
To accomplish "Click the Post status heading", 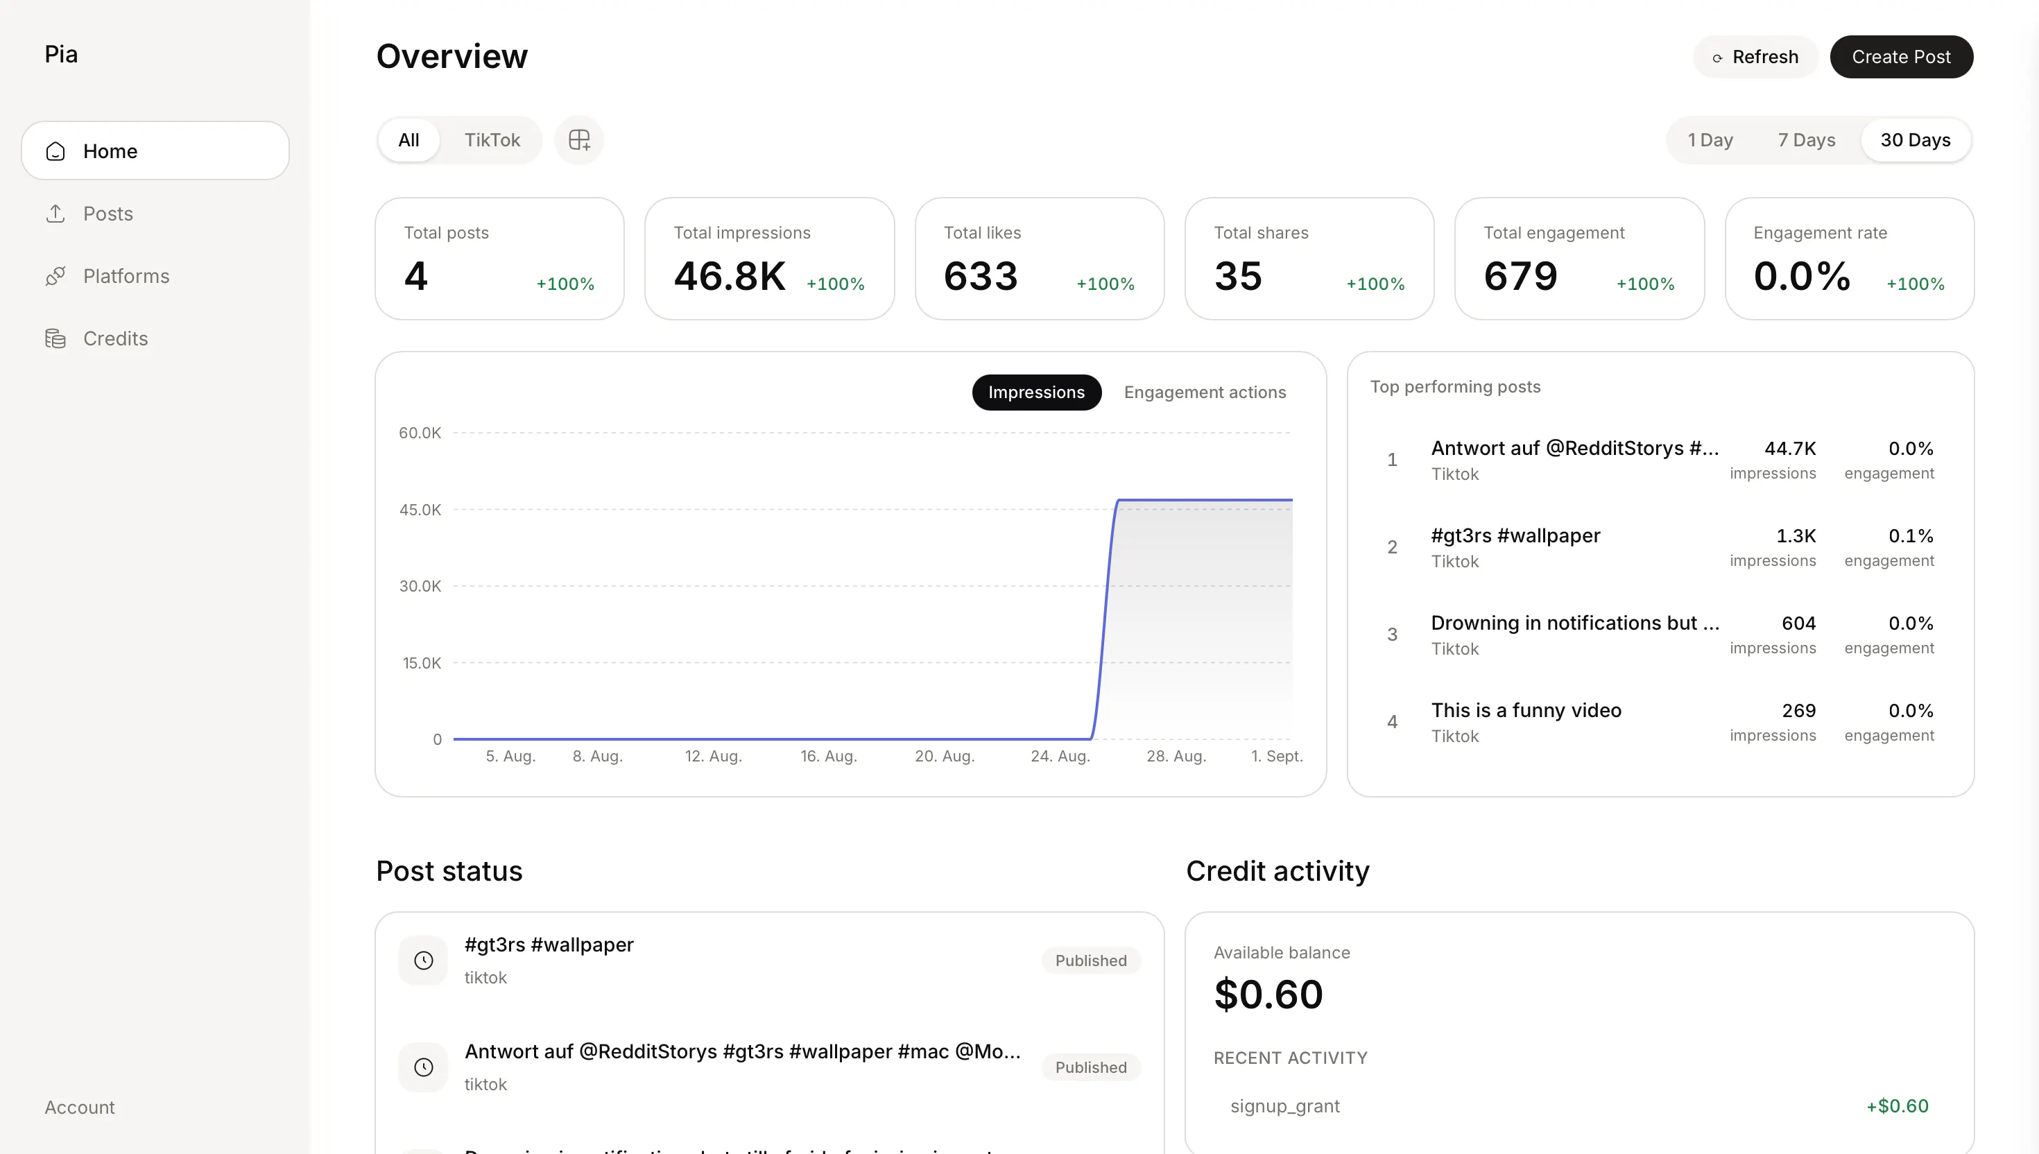I will click(449, 871).
